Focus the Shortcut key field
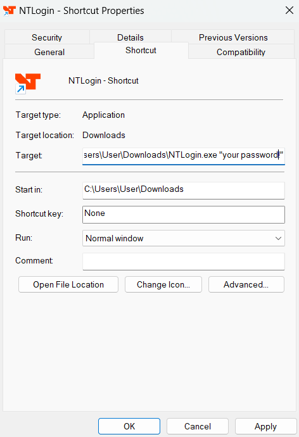Viewport: 299px width, 437px height. click(183, 214)
